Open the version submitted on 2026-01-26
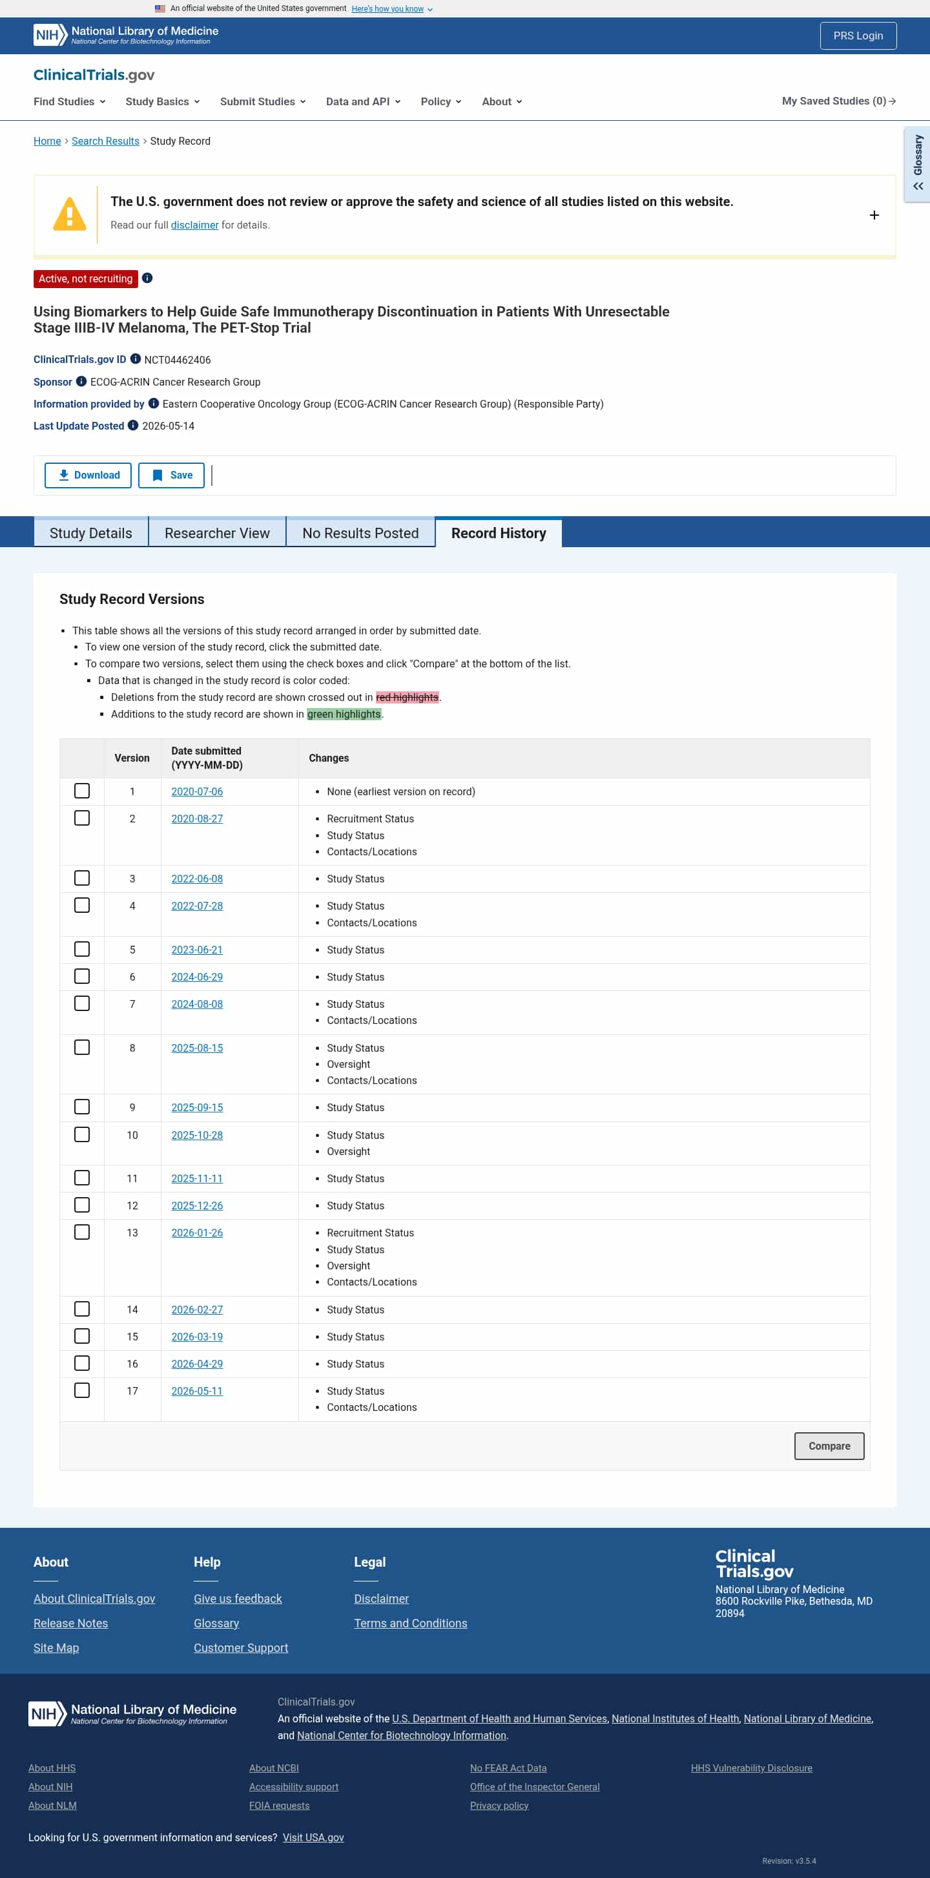The image size is (930, 1878). point(197,1233)
